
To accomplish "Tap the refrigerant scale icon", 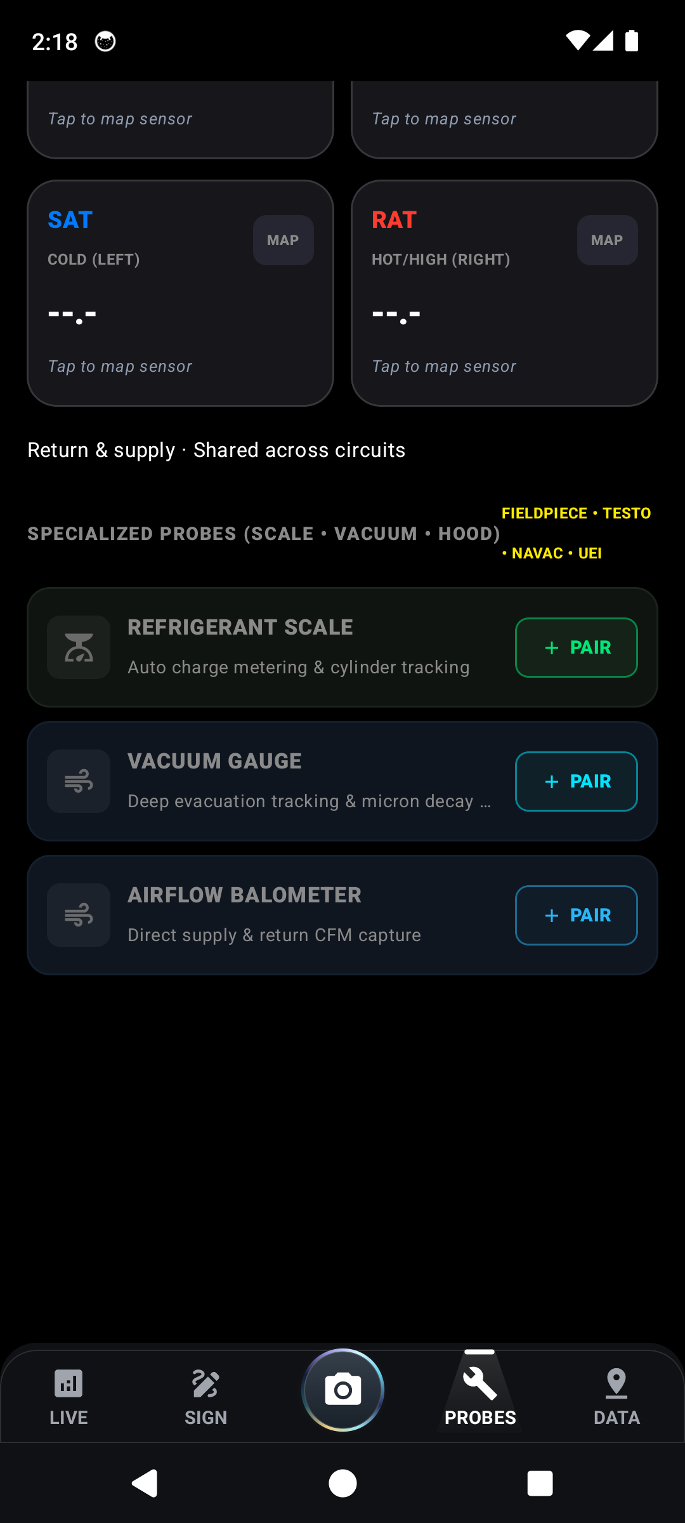I will click(79, 647).
